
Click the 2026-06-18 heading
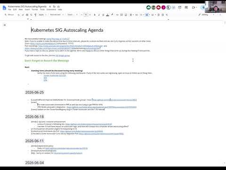(x=34, y=117)
